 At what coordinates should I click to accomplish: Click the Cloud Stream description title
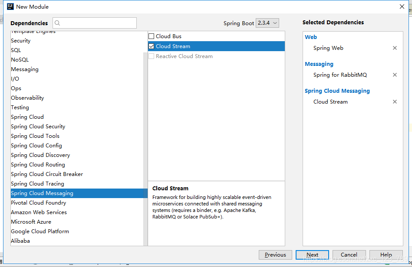point(170,188)
